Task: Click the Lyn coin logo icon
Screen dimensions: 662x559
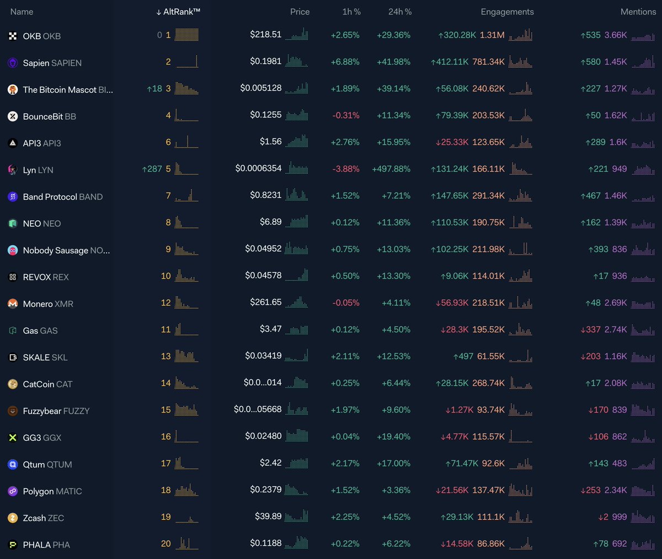Action: [x=13, y=170]
